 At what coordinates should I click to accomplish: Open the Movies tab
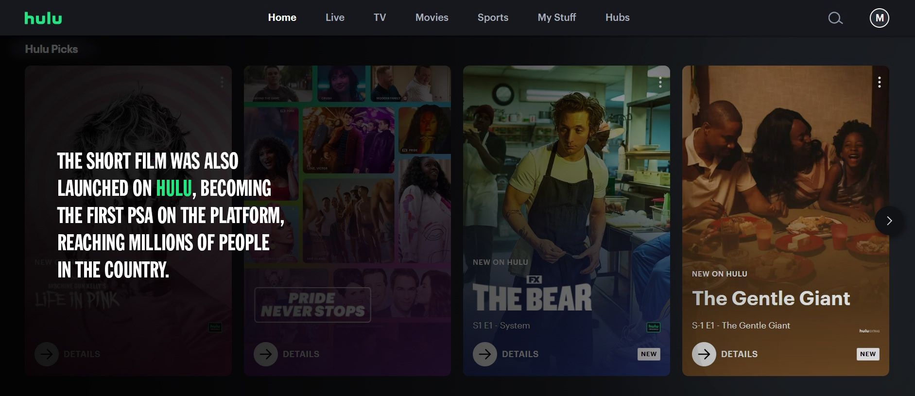tap(432, 17)
